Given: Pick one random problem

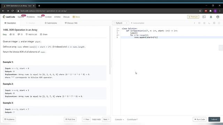Looking at the screenshot, I should click(70, 119).
